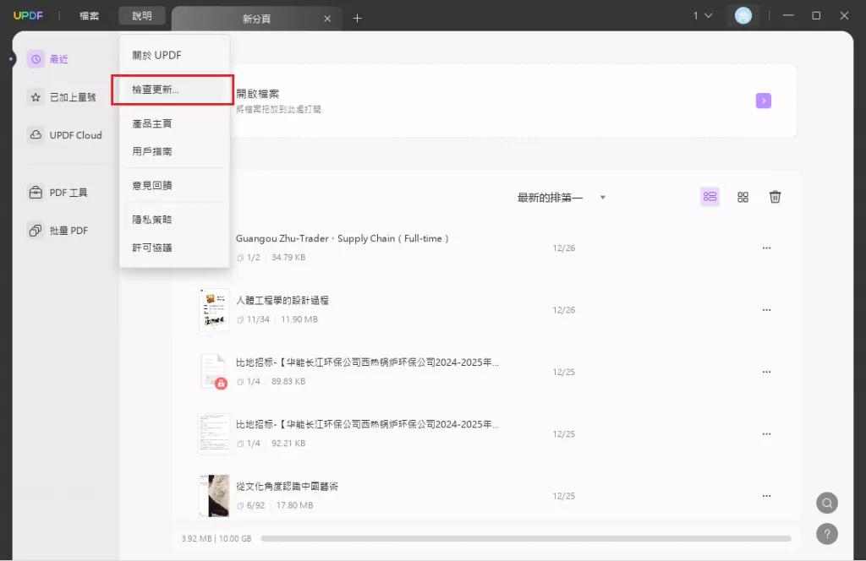Open locked 比地招标 file thumbnail, 89.83 KB
Screen dimensions: 866x561
pyautogui.click(x=214, y=372)
